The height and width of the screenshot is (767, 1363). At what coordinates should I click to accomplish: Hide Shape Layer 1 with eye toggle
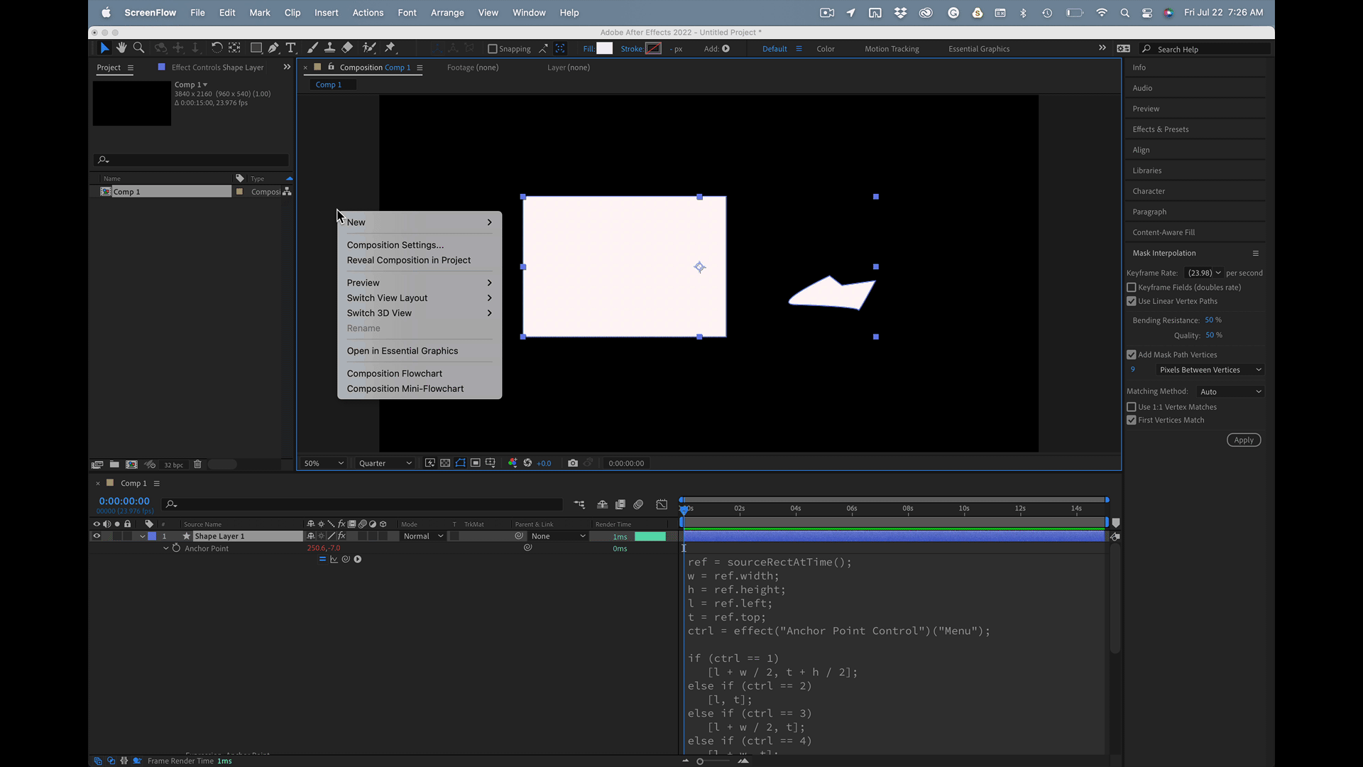(x=97, y=536)
